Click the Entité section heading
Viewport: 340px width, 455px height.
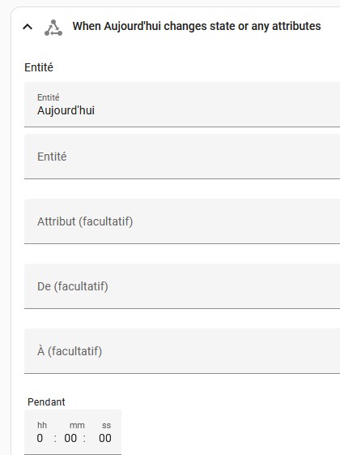tap(39, 67)
